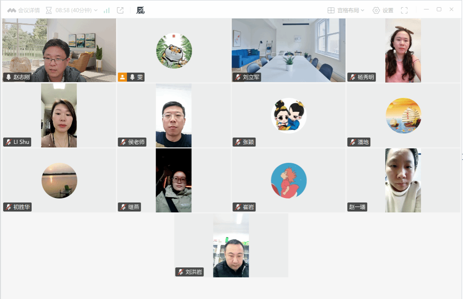The image size is (463, 299).
Task: Click the 潘地 sailing ship avatar
Action: (403, 115)
